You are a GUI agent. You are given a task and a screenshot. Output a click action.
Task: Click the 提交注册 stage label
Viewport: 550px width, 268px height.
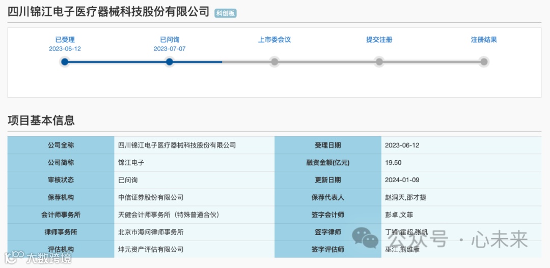[x=379, y=40]
